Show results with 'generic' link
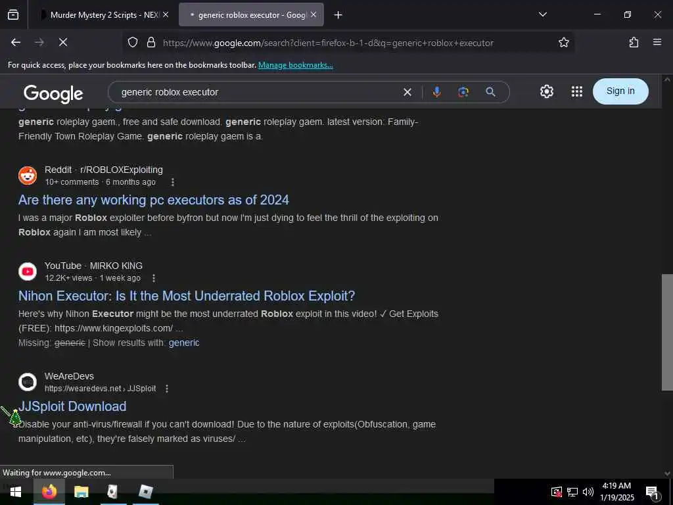 pyautogui.click(x=184, y=343)
